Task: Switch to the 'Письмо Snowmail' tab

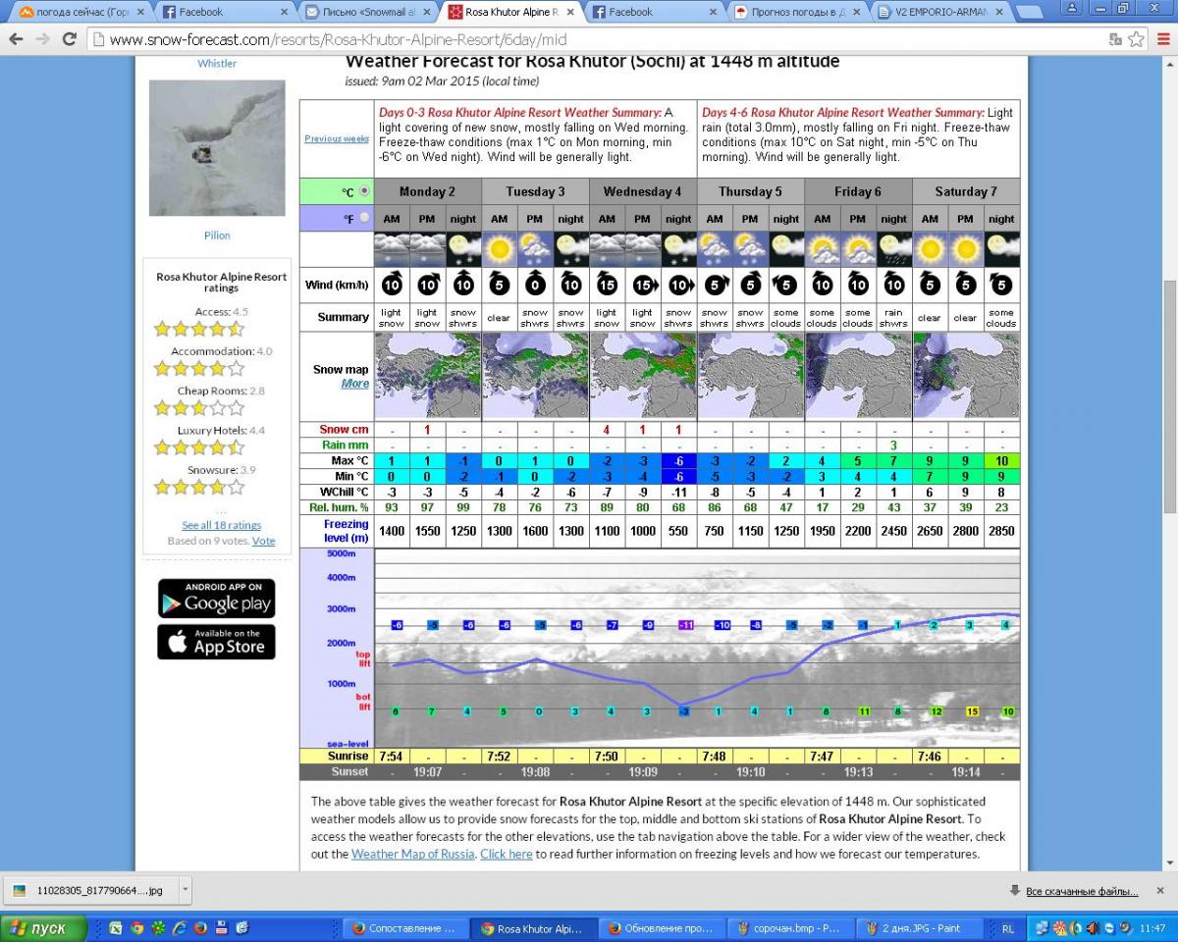Action: [x=366, y=12]
